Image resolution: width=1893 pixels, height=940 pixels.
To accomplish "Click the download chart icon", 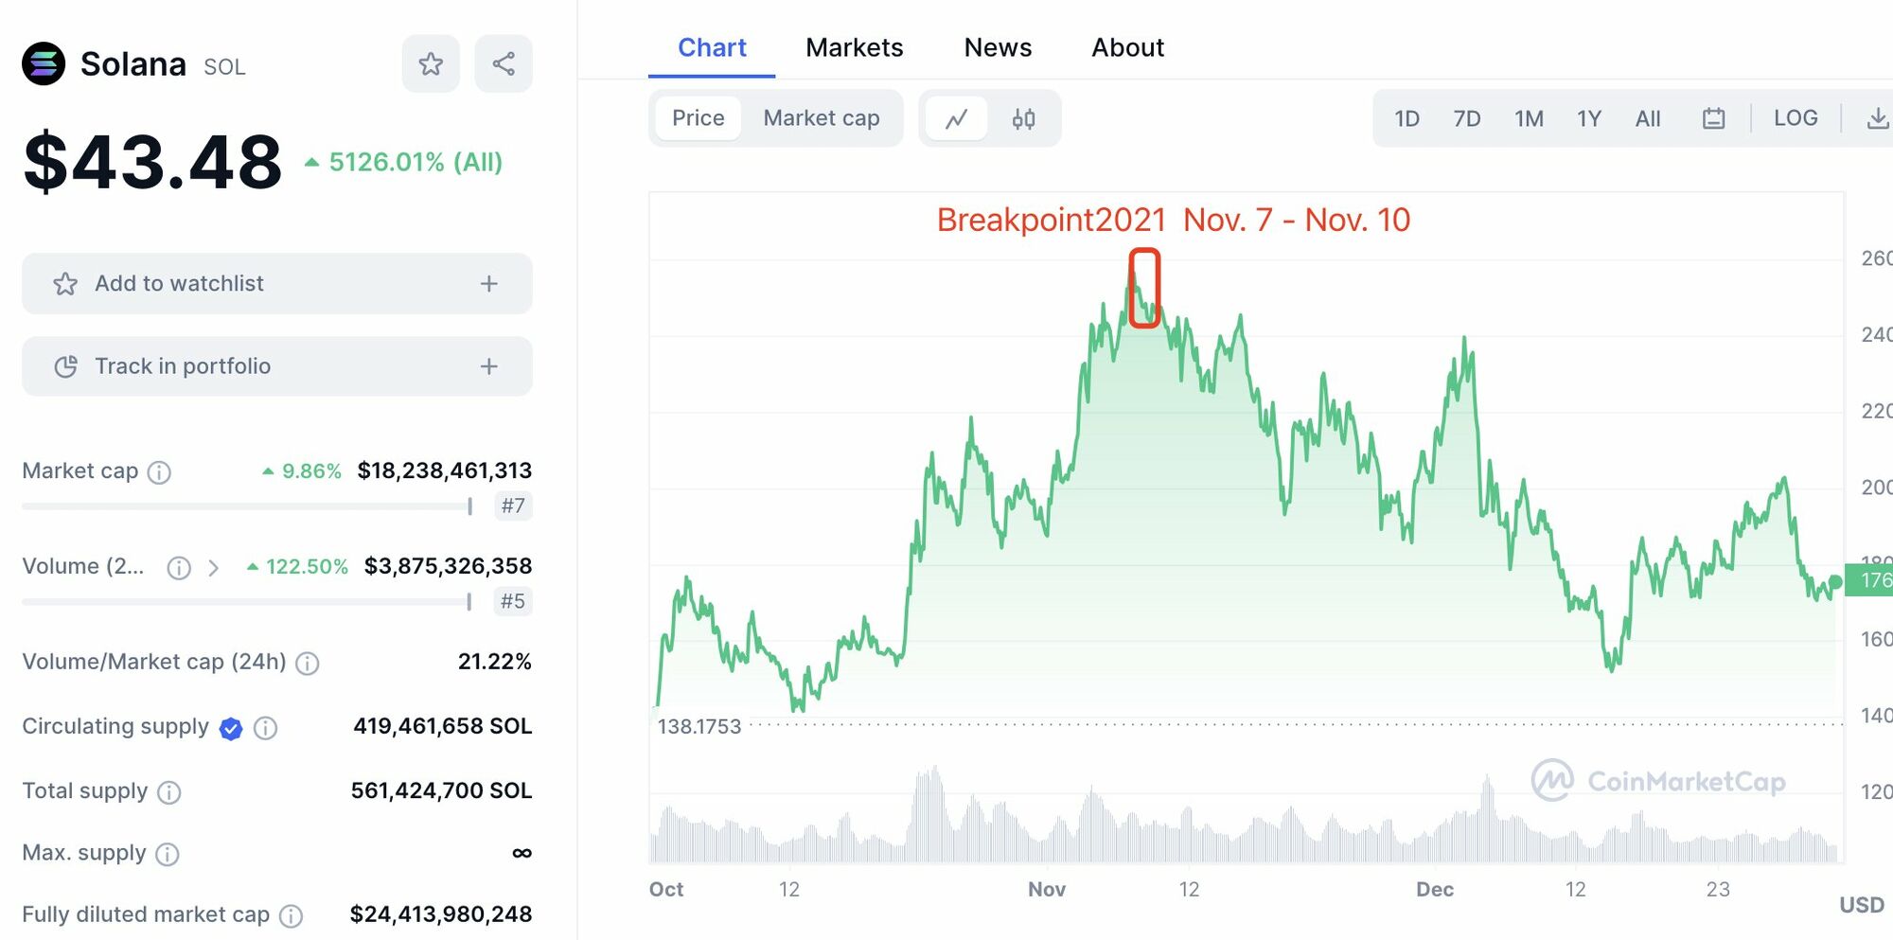I will click(1877, 118).
